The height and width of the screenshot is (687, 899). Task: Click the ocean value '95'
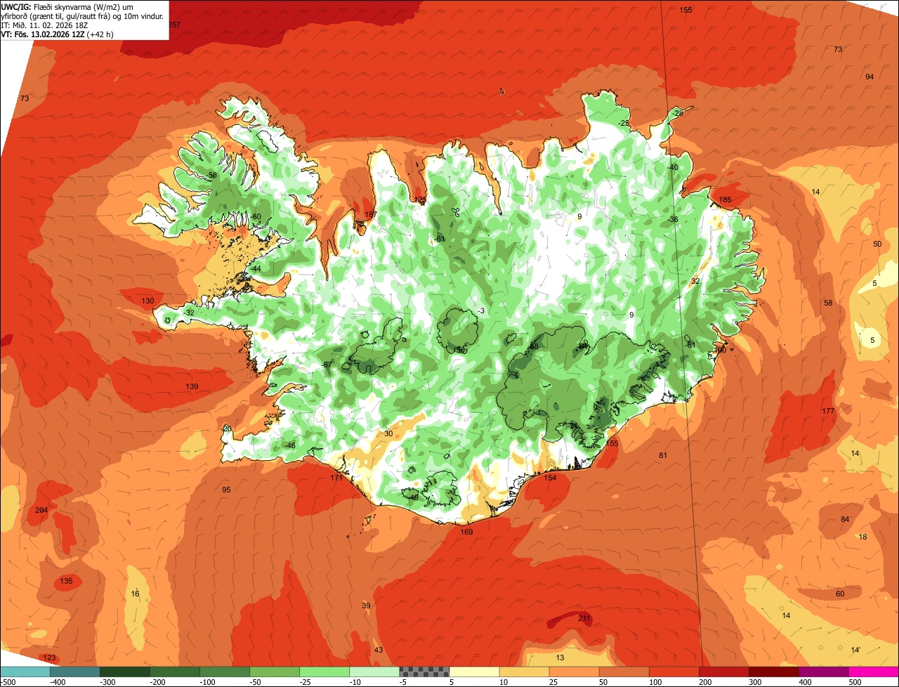(x=226, y=490)
